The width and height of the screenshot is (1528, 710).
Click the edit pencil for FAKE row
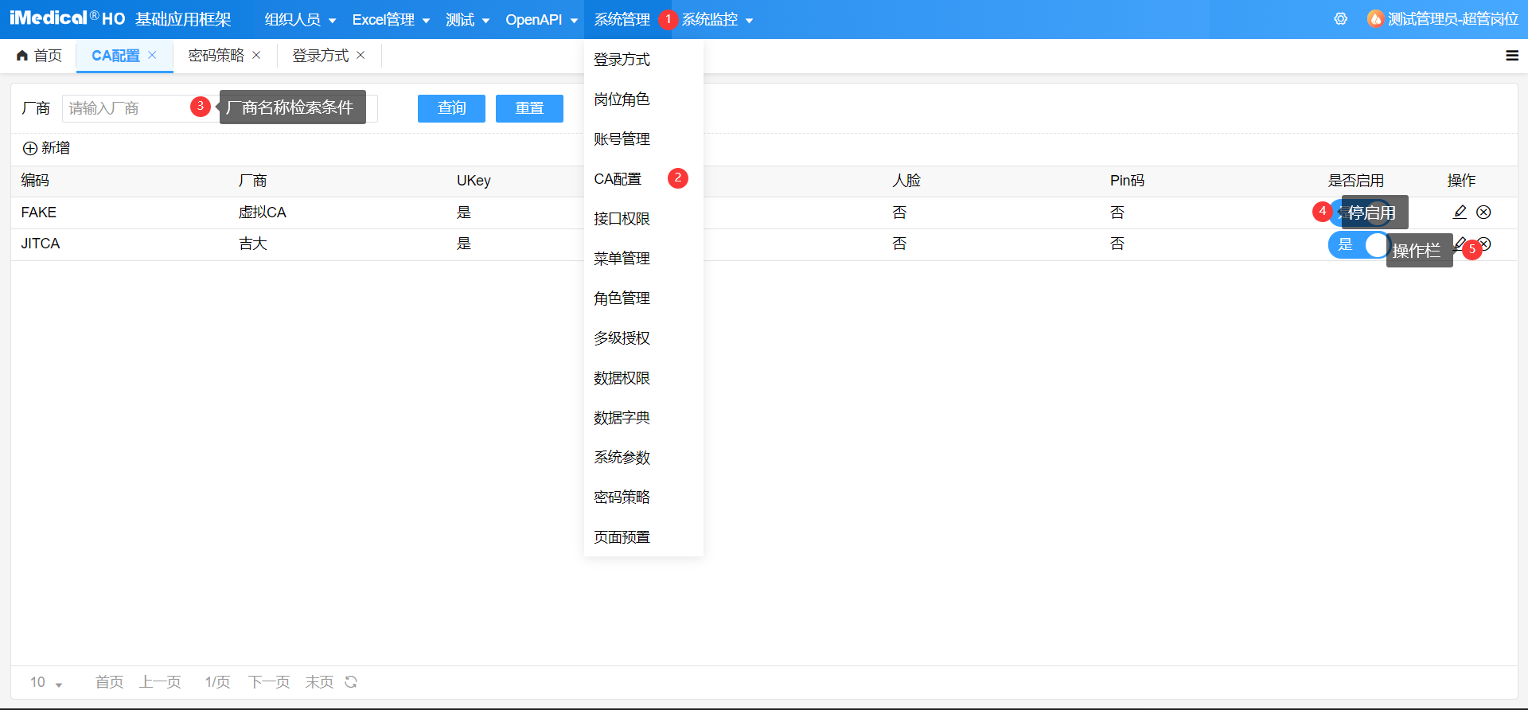[1460, 212]
